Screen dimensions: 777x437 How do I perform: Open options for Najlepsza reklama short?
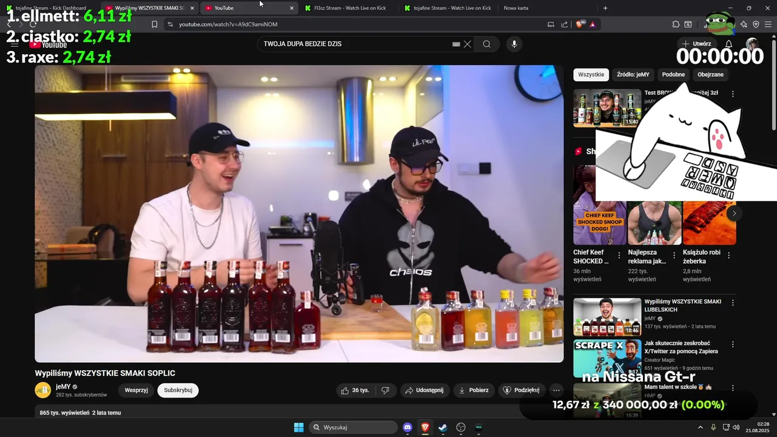pos(674,256)
